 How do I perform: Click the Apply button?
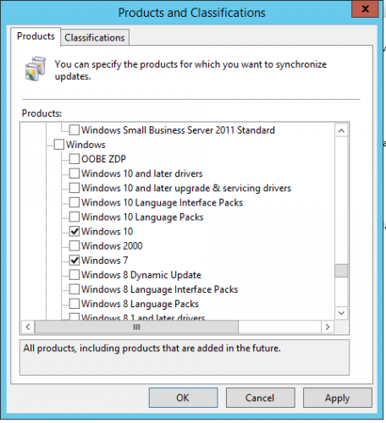(x=338, y=398)
